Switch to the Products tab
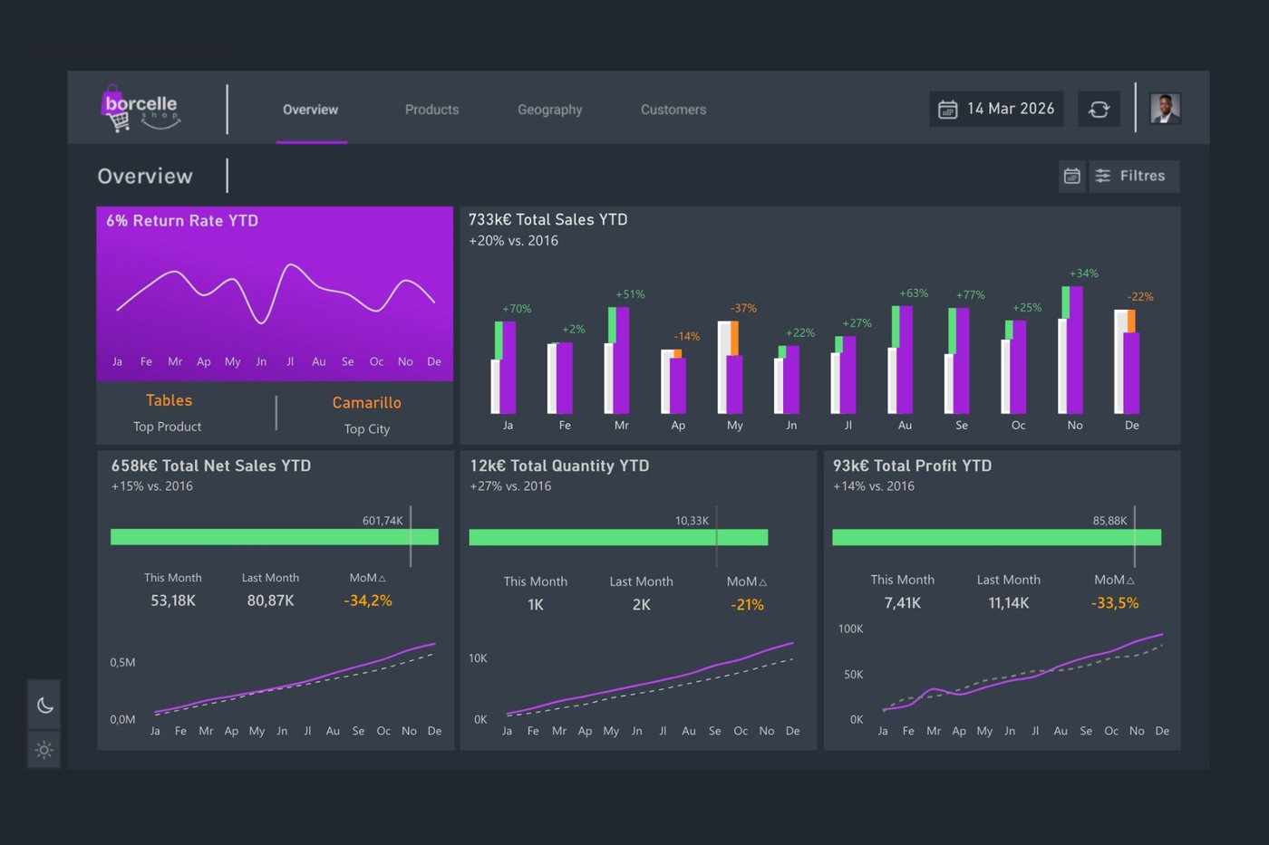This screenshot has height=845, width=1269. 431,110
